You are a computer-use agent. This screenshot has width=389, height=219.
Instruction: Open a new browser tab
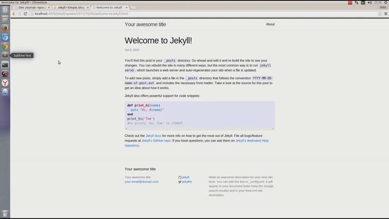133,7
